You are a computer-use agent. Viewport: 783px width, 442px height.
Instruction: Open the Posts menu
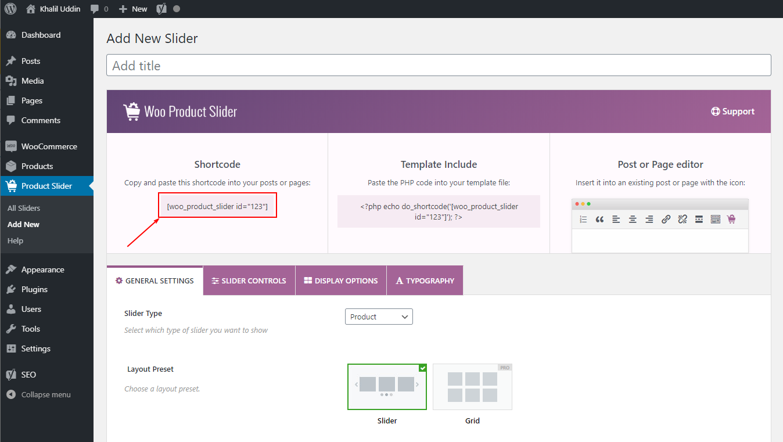pos(46,61)
